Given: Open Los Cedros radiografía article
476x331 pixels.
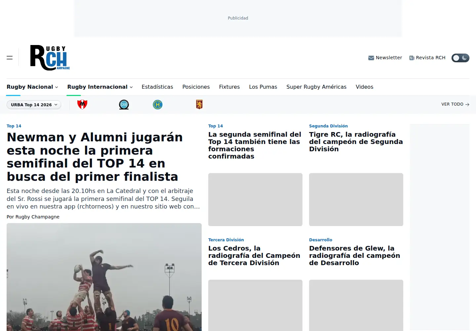Looking at the screenshot, I should coord(254,256).
